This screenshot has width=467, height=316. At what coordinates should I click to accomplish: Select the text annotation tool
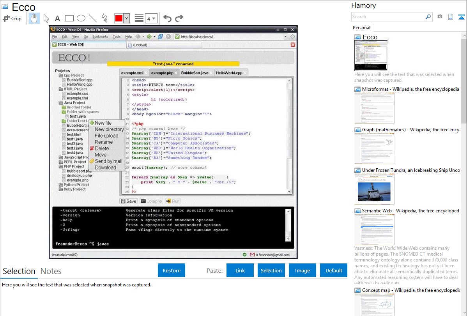point(57,18)
